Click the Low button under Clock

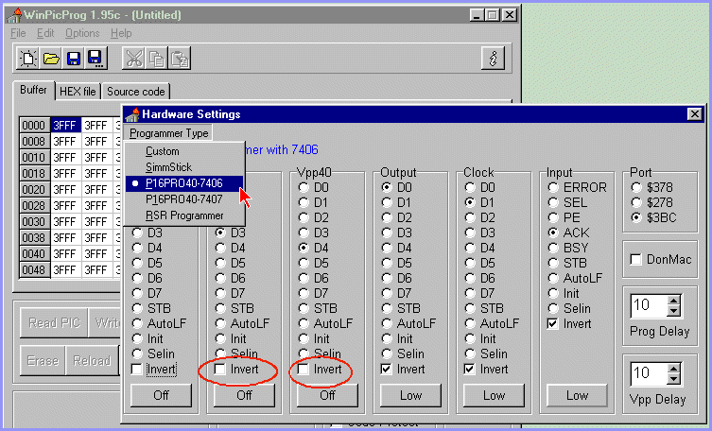coord(494,396)
